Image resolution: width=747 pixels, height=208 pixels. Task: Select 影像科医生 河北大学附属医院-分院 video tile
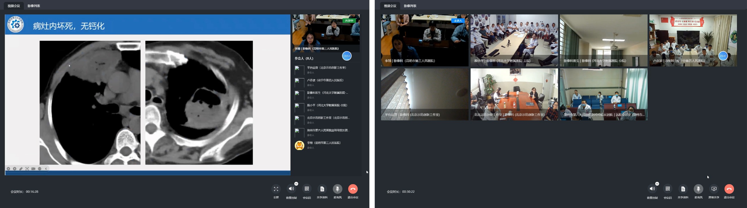tap(603, 40)
